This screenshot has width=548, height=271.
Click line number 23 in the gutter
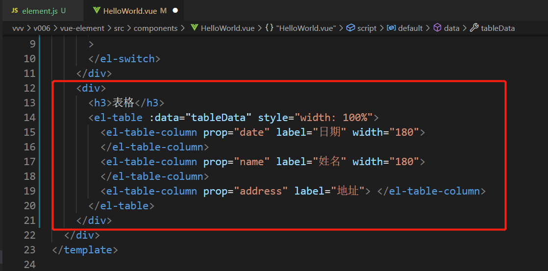29,250
